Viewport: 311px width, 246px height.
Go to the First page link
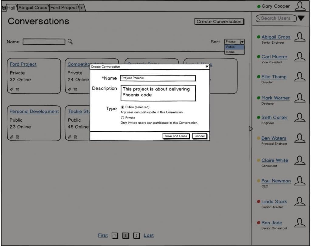(x=103, y=235)
